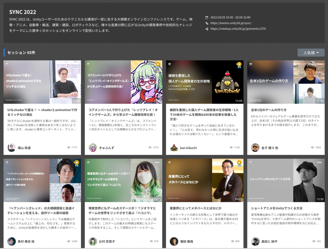Click 堀田 徹哉's avatar photo
The height and width of the screenshot is (249, 328).
point(174,241)
